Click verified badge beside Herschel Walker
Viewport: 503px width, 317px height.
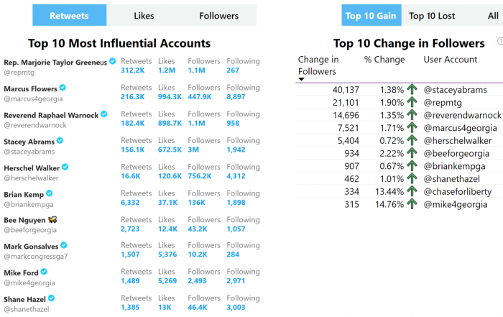coord(65,167)
